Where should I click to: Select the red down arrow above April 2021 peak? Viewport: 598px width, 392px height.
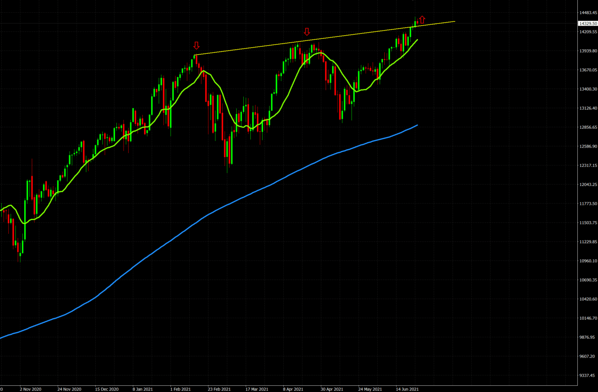click(x=307, y=32)
